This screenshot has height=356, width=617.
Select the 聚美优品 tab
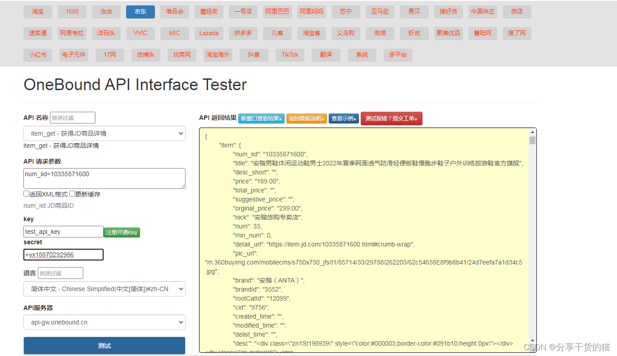[449, 33]
